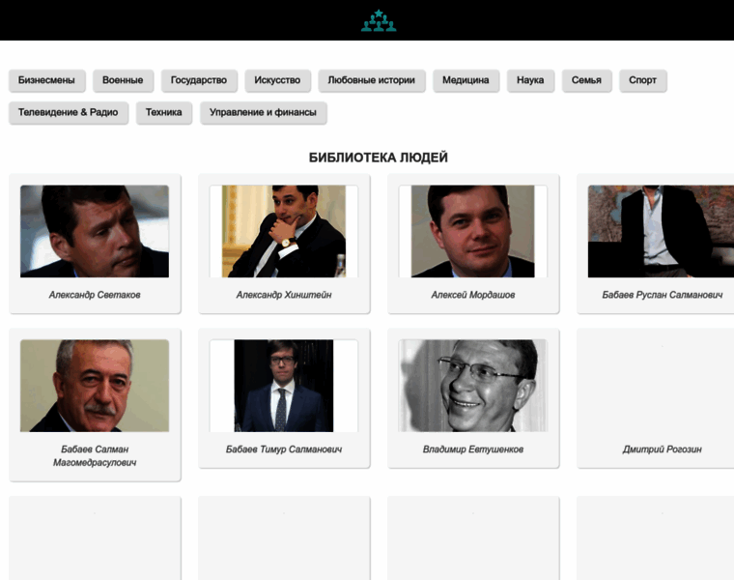Open Алексей Мордашов's photo
The image size is (734, 580).
[473, 231]
